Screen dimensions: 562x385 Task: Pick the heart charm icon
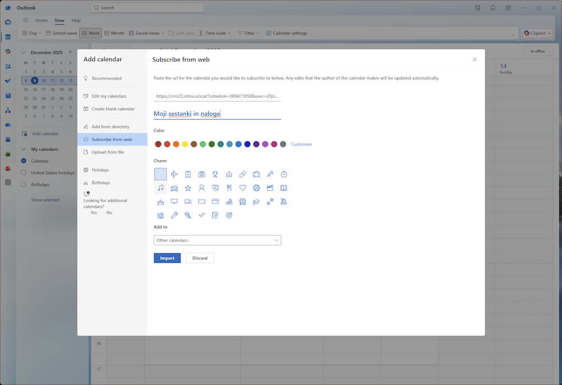(x=243, y=188)
